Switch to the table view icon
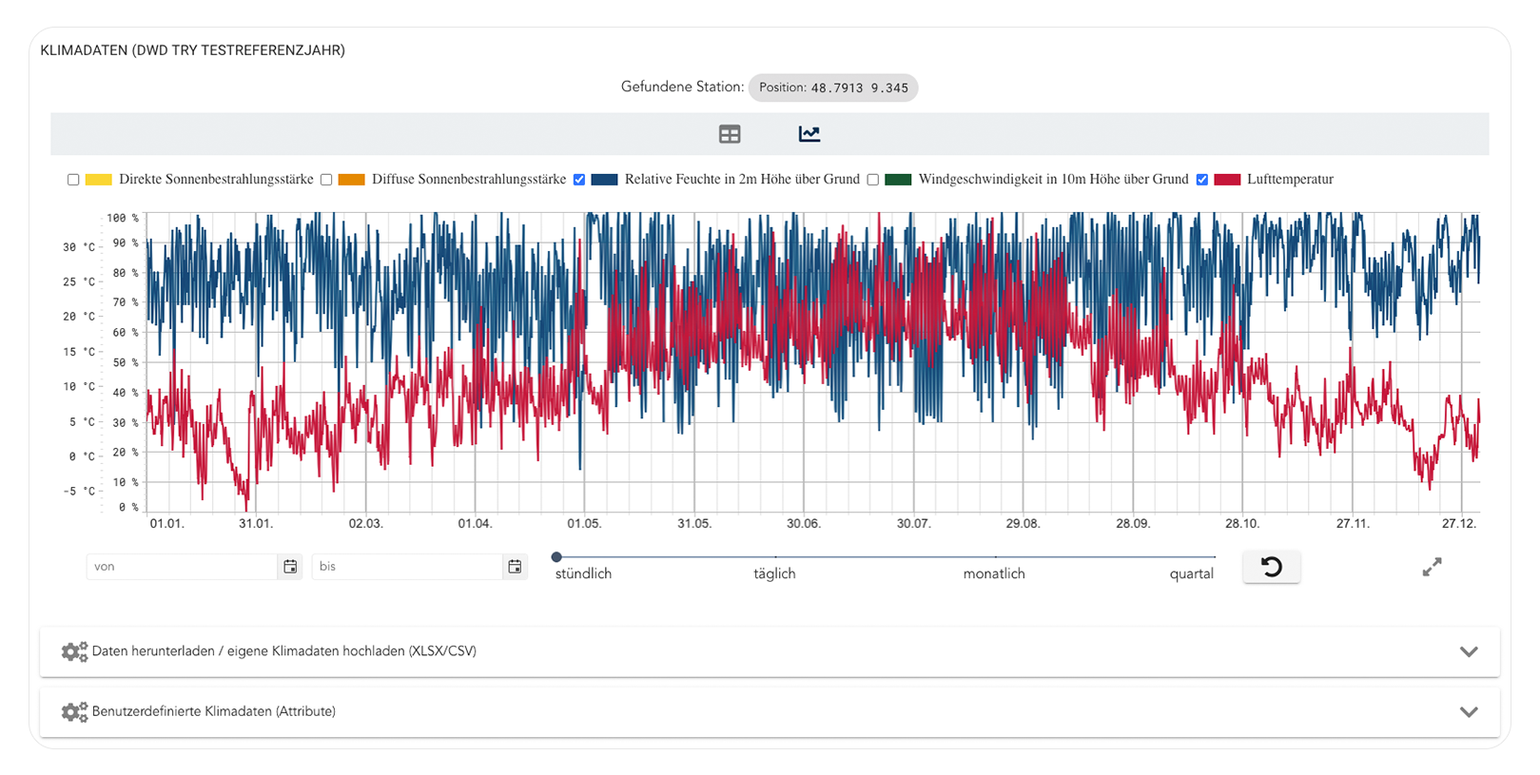The height and width of the screenshot is (775, 1540). click(730, 134)
